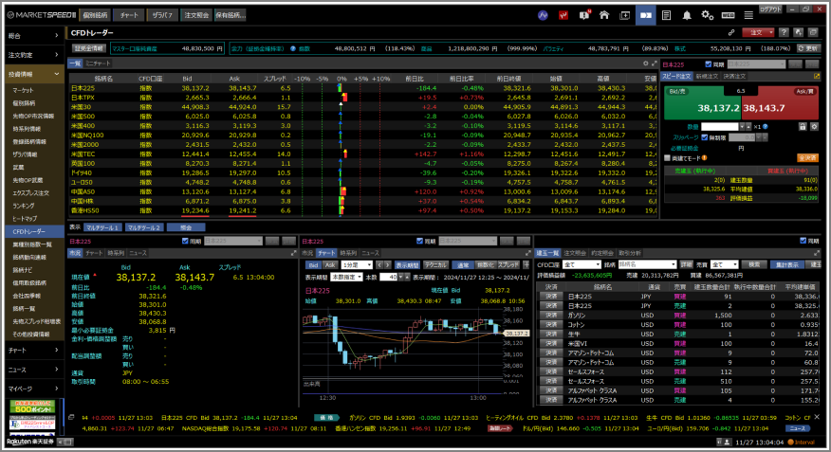Click the 検索 button in positions panel
831x452 pixels.
(755, 264)
